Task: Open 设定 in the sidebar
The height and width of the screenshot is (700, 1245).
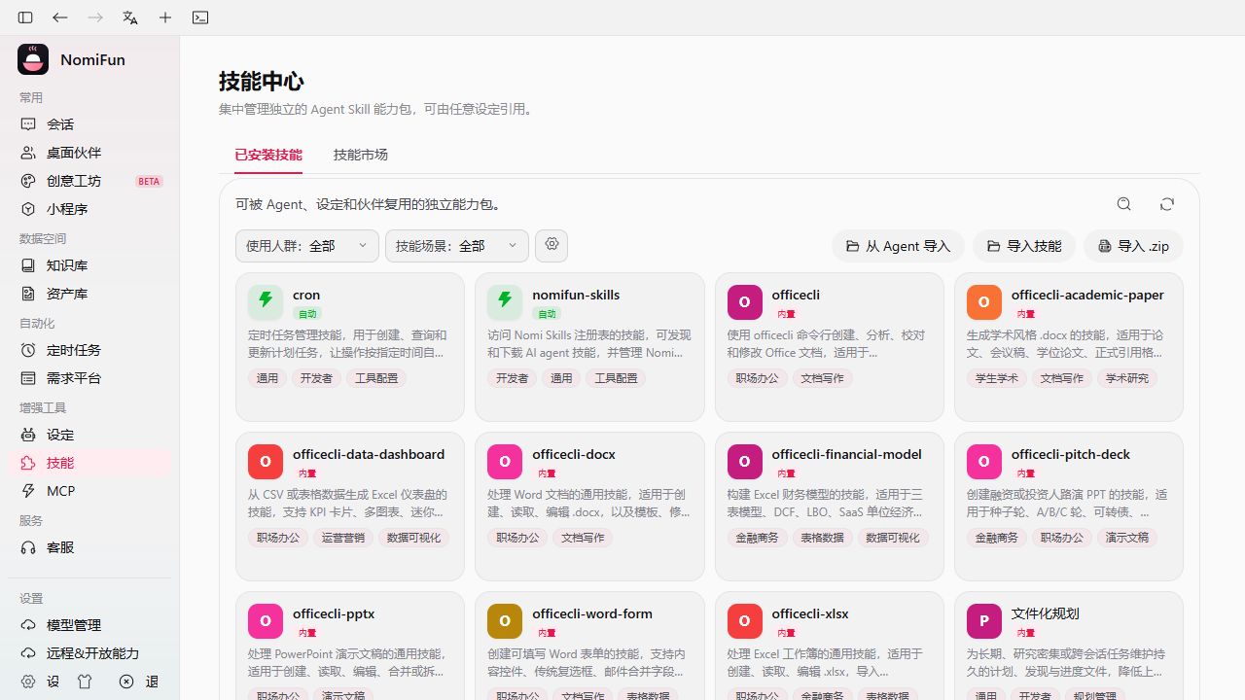Action: click(x=89, y=435)
